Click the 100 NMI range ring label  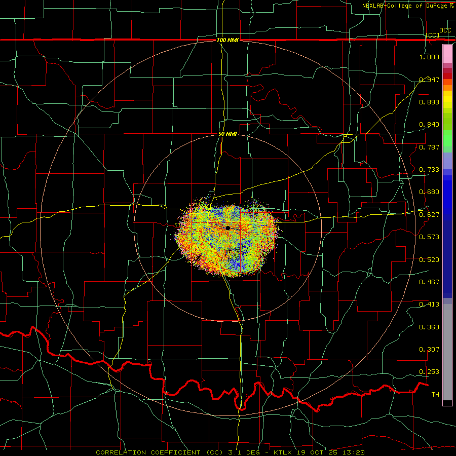click(227, 40)
